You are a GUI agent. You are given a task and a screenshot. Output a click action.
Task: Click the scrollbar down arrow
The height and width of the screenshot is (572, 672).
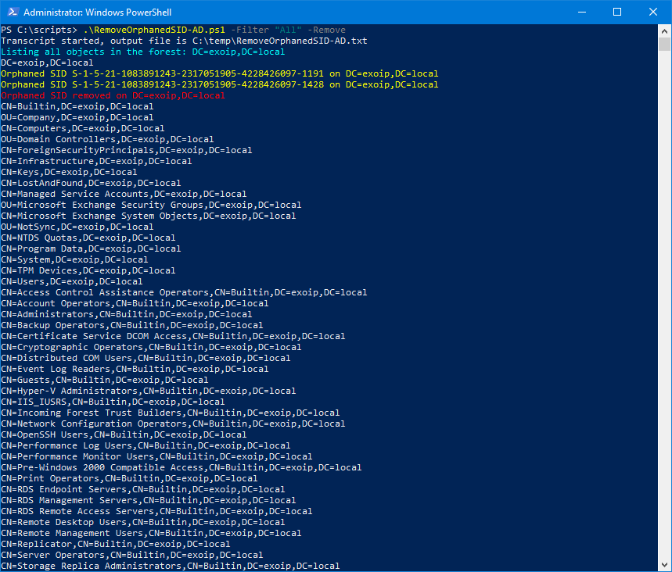click(664, 565)
